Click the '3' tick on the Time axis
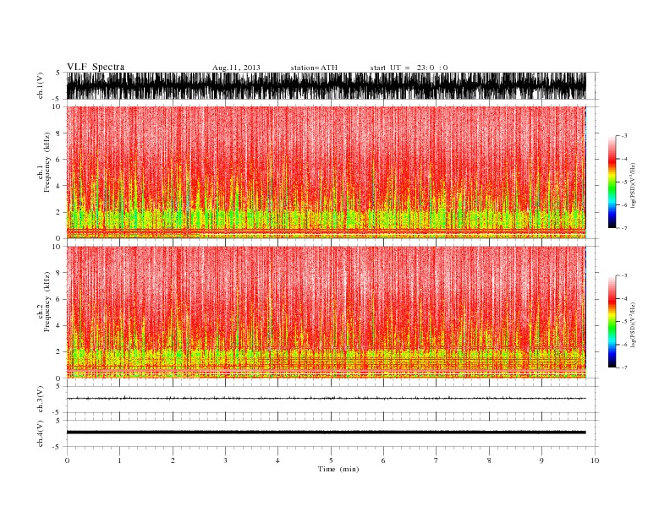This screenshot has height=517, width=670. [225, 460]
